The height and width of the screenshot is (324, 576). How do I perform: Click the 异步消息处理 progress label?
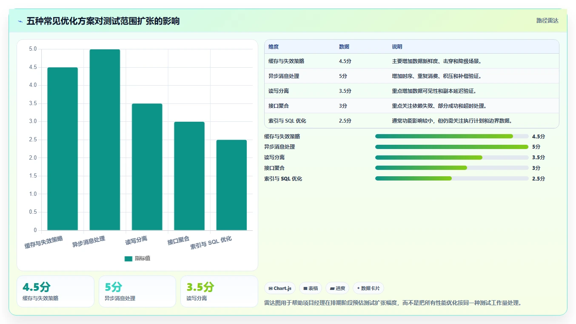coord(279,147)
